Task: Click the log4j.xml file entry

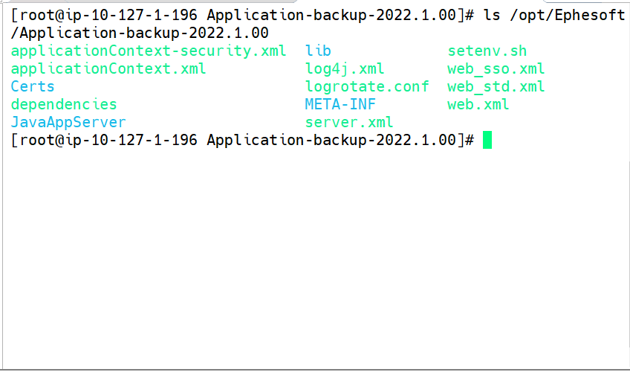Action: tap(345, 68)
